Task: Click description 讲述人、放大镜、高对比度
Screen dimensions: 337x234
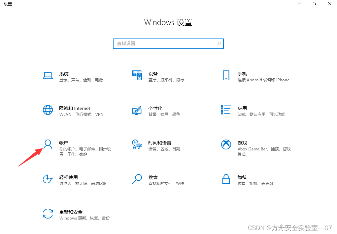Action: tap(83, 184)
